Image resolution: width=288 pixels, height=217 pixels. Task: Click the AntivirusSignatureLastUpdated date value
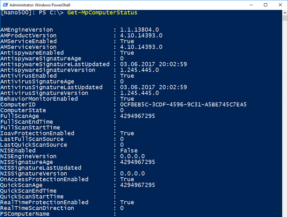click(153, 87)
